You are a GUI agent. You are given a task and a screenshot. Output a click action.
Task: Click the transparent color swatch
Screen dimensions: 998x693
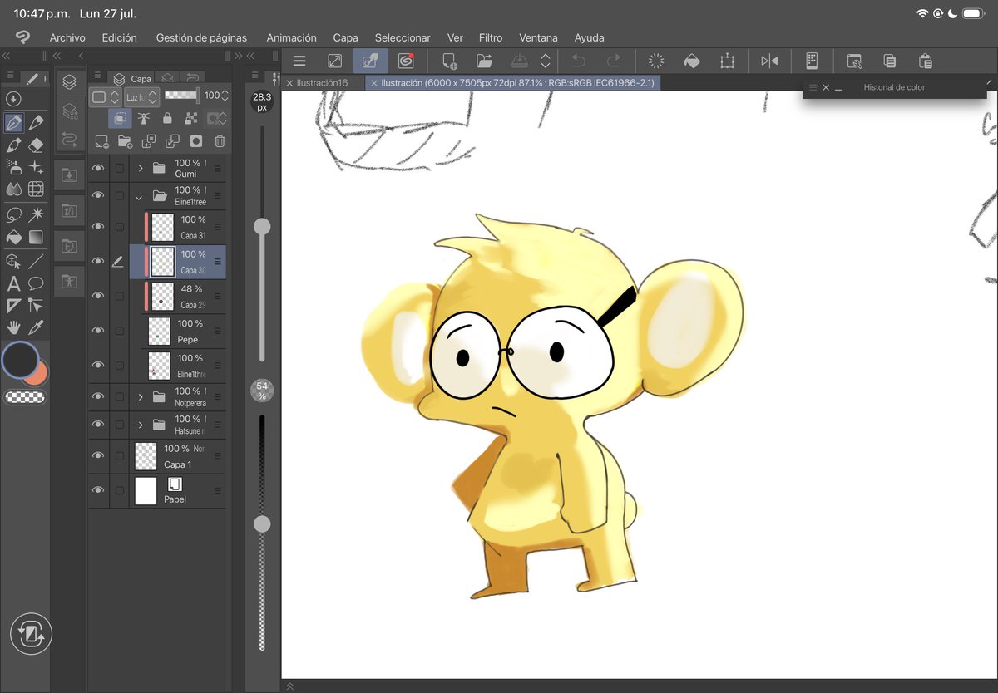[x=25, y=397]
